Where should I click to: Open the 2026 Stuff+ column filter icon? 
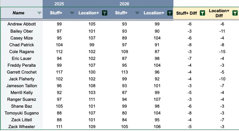click(137, 13)
